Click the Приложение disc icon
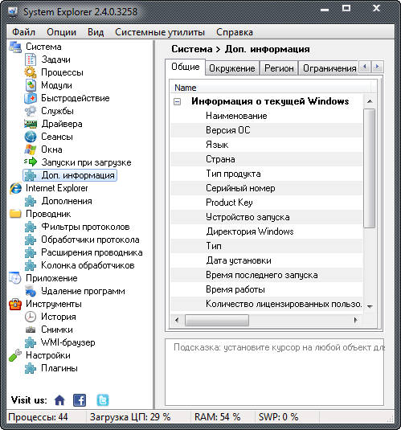The width and height of the screenshot is (401, 430). click(x=15, y=278)
